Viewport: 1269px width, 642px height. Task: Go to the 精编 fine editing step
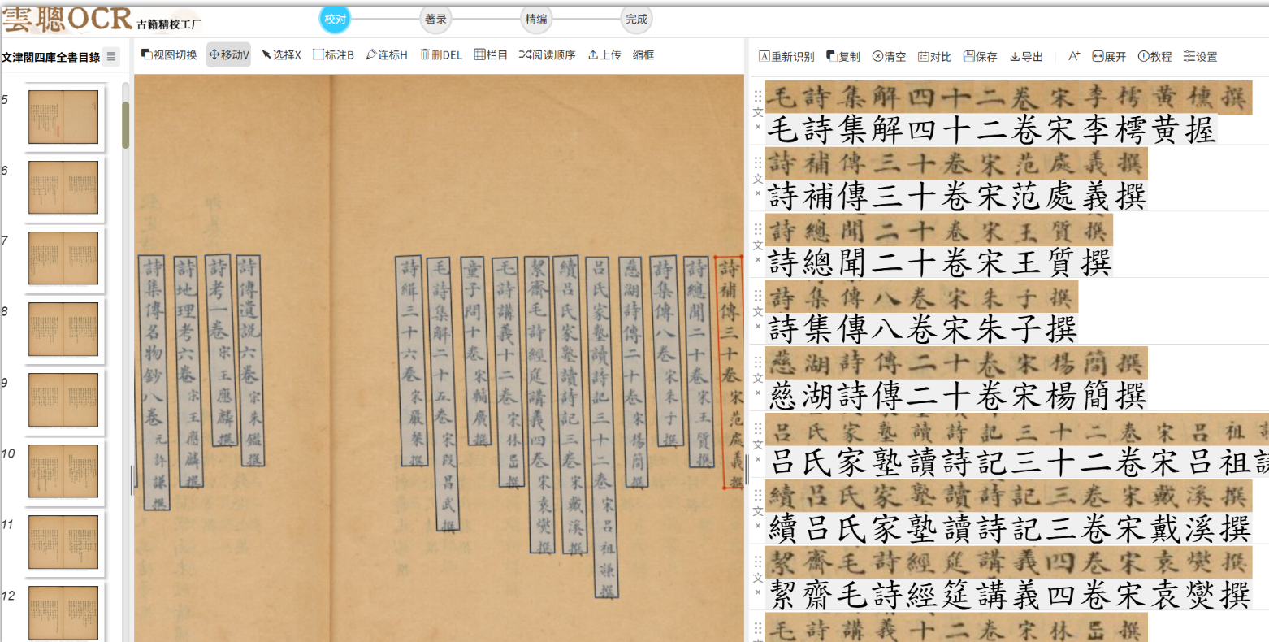(536, 19)
